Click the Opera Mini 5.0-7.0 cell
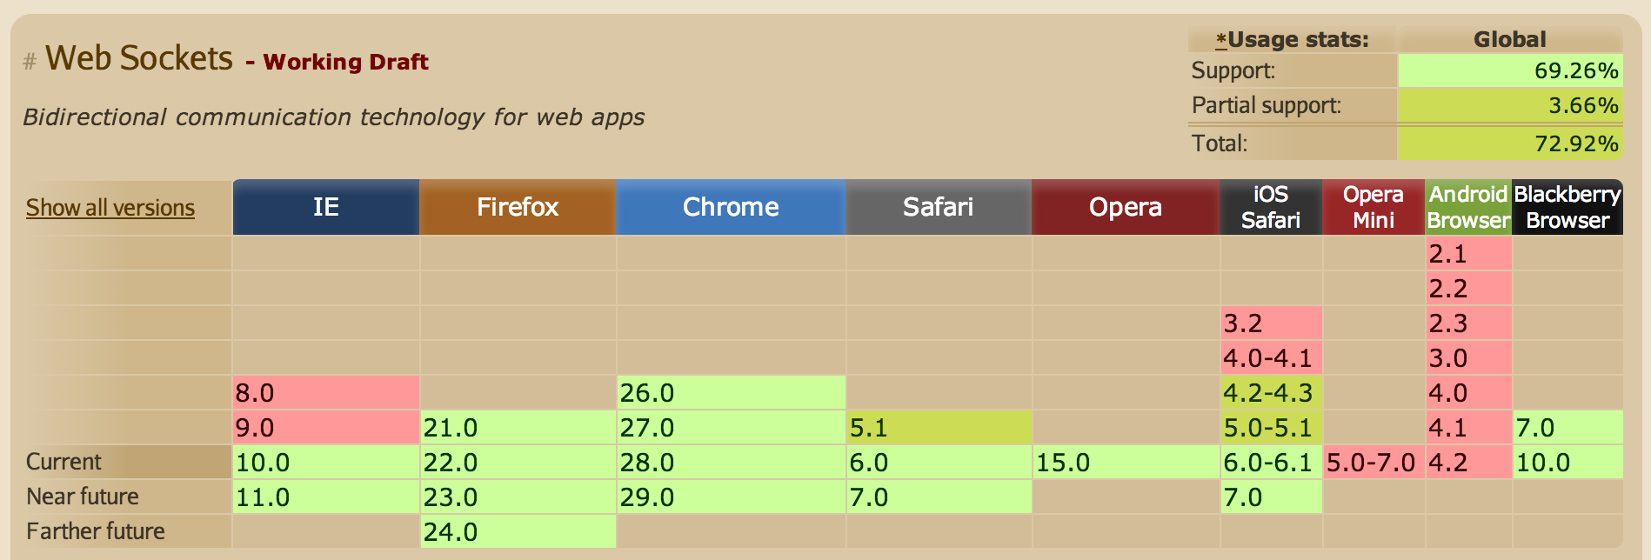1651x560 pixels. point(1374,462)
